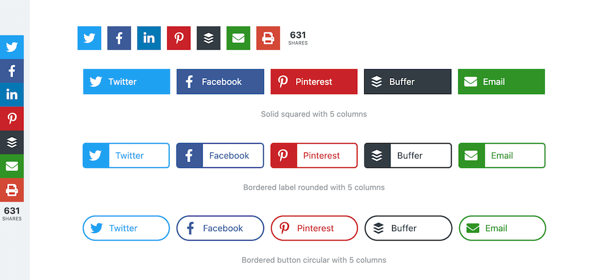This screenshot has width=596, height=280.
Task: Click the 631 shares counter in top row
Action: pos(298,38)
